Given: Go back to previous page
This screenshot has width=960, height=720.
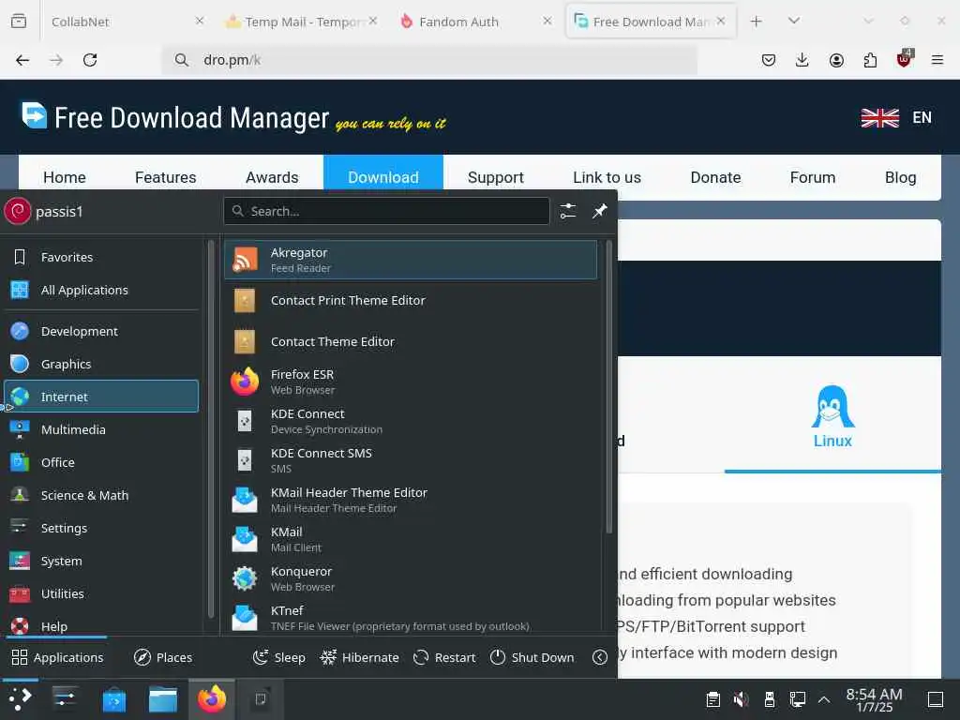Looking at the screenshot, I should tap(22, 60).
